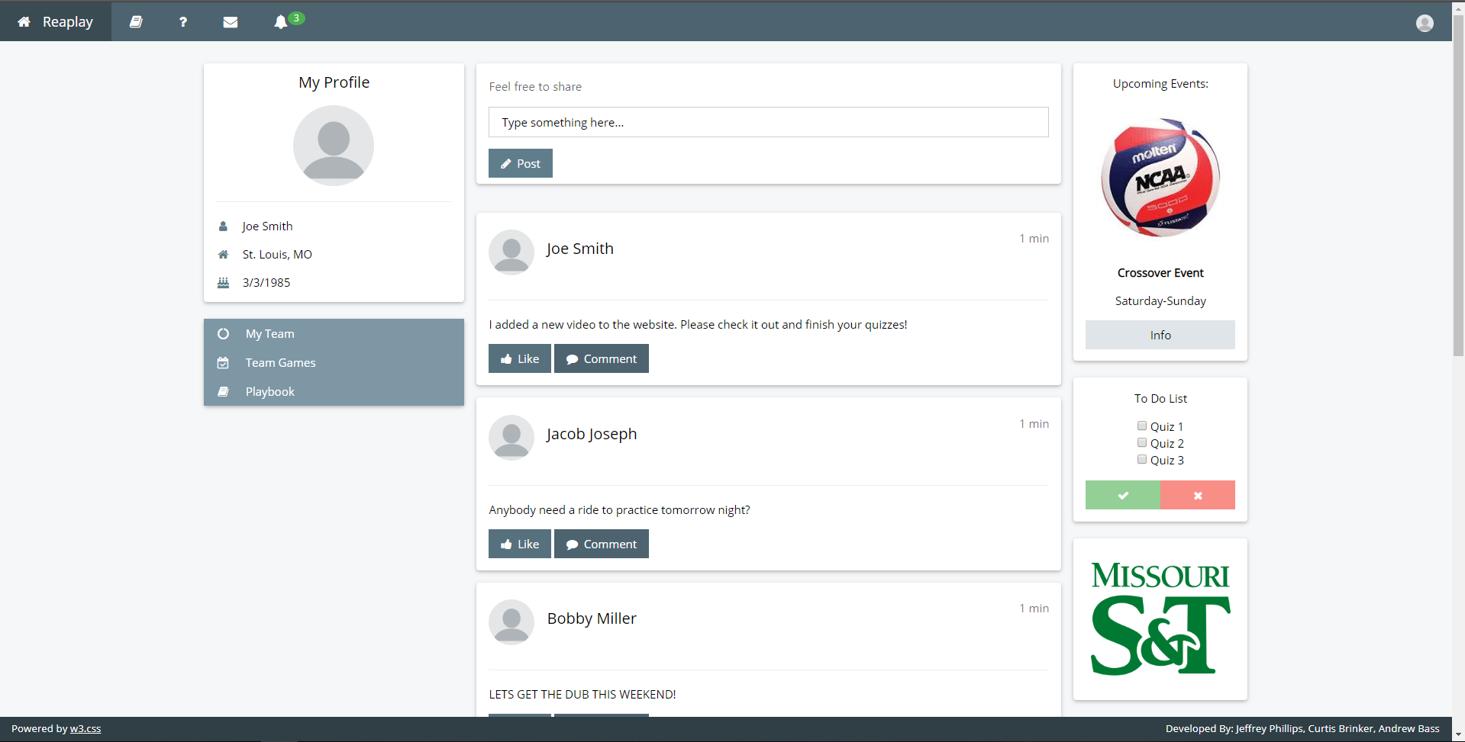Click Jacob Joseph's post avatar
Image resolution: width=1465 pixels, height=742 pixels.
pos(511,438)
